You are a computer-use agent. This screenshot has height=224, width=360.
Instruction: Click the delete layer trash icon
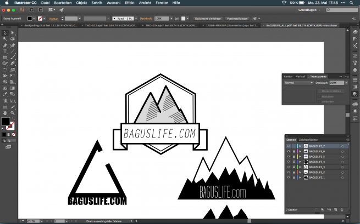click(342, 210)
